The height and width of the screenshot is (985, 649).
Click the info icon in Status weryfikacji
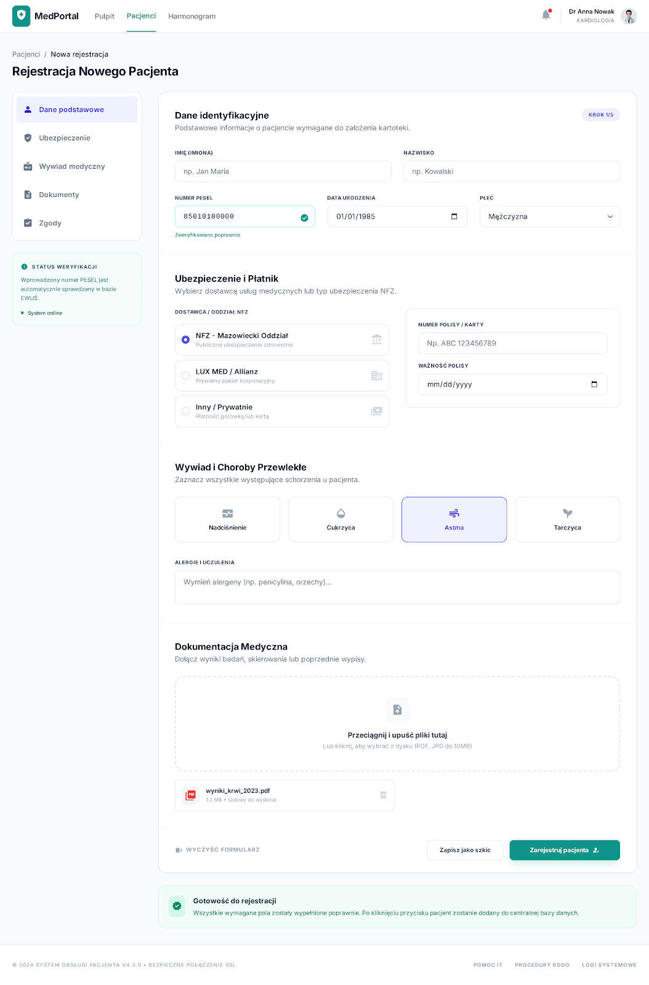point(25,267)
